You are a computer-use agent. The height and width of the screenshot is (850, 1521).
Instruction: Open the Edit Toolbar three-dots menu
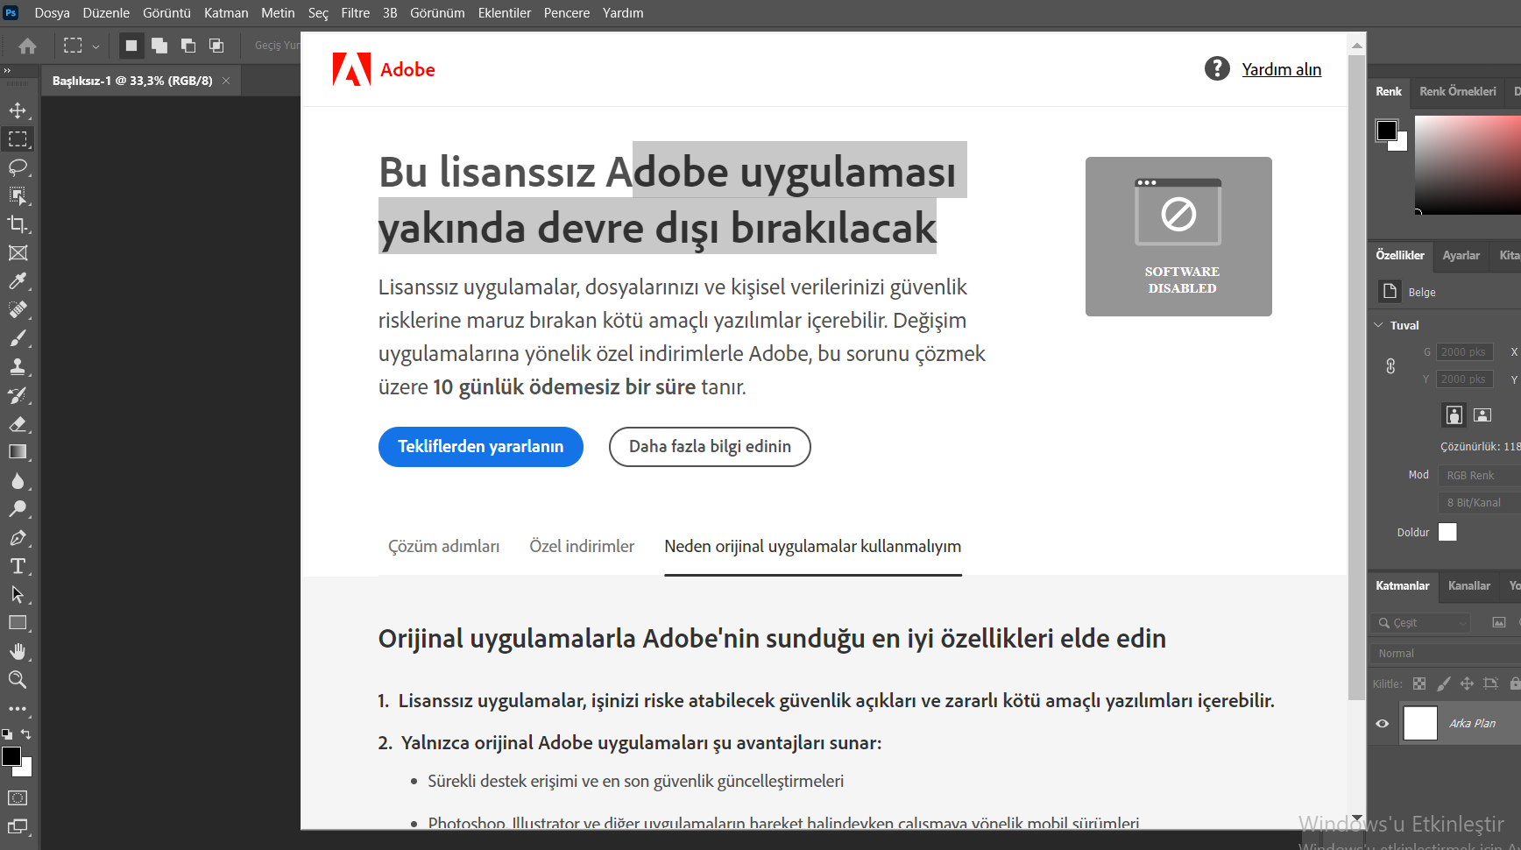18,708
